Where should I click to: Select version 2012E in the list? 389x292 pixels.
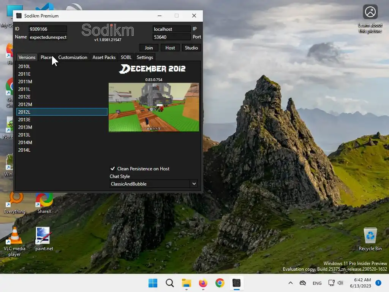pyautogui.click(x=62, y=97)
